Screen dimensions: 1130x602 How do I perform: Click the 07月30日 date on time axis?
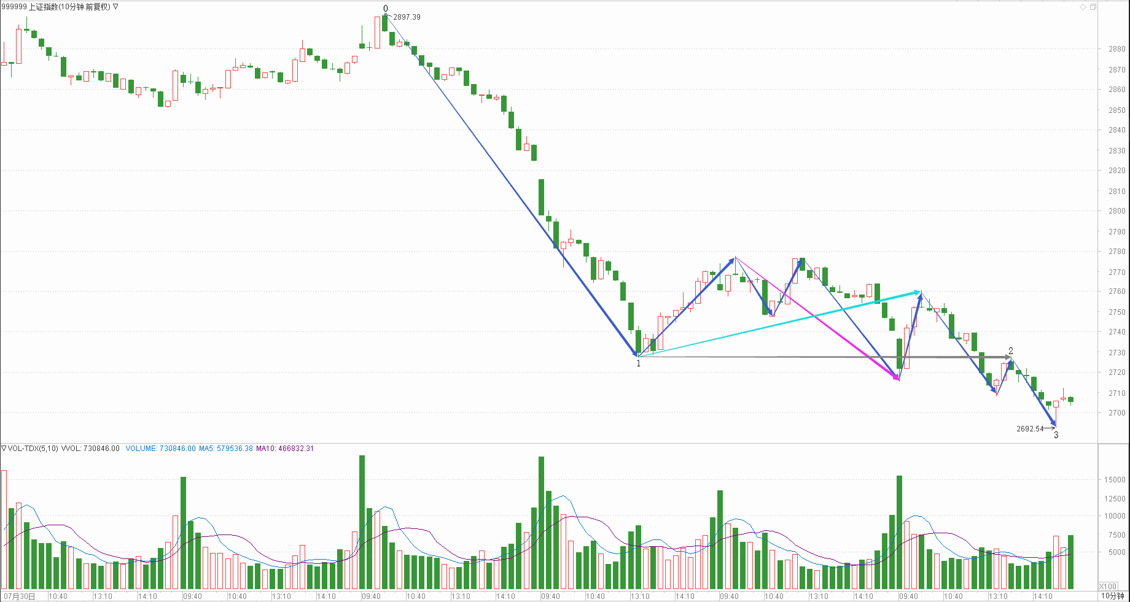point(20,596)
